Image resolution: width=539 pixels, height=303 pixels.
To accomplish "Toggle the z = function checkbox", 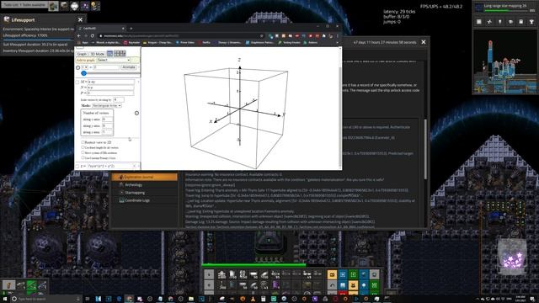I will tap(77, 167).
